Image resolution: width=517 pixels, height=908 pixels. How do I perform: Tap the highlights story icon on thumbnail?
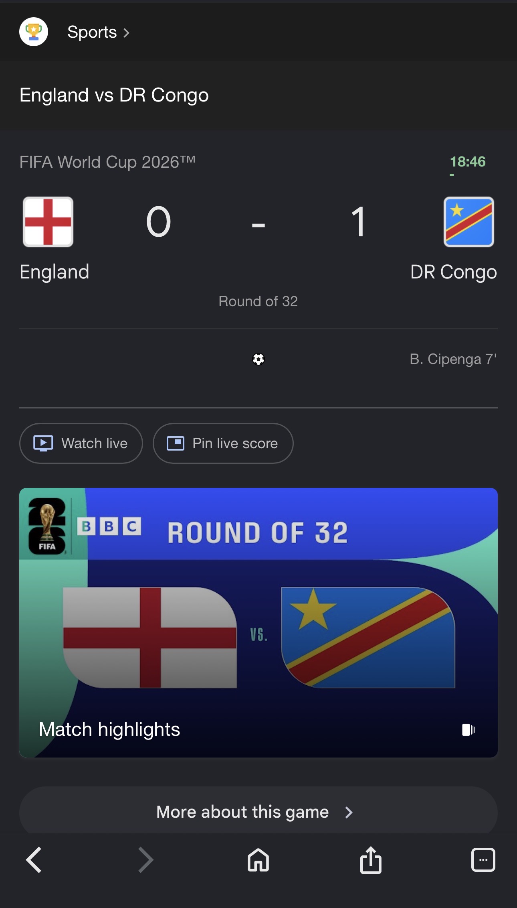(468, 730)
